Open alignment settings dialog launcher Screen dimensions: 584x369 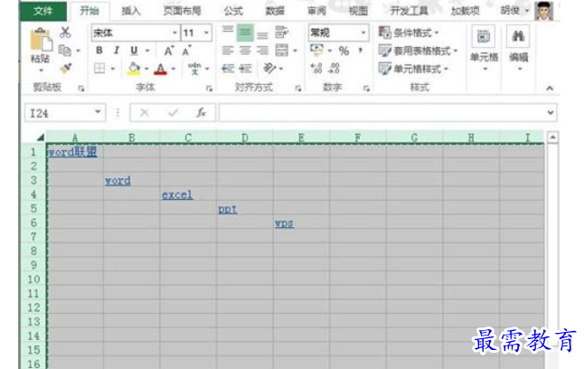click(298, 89)
